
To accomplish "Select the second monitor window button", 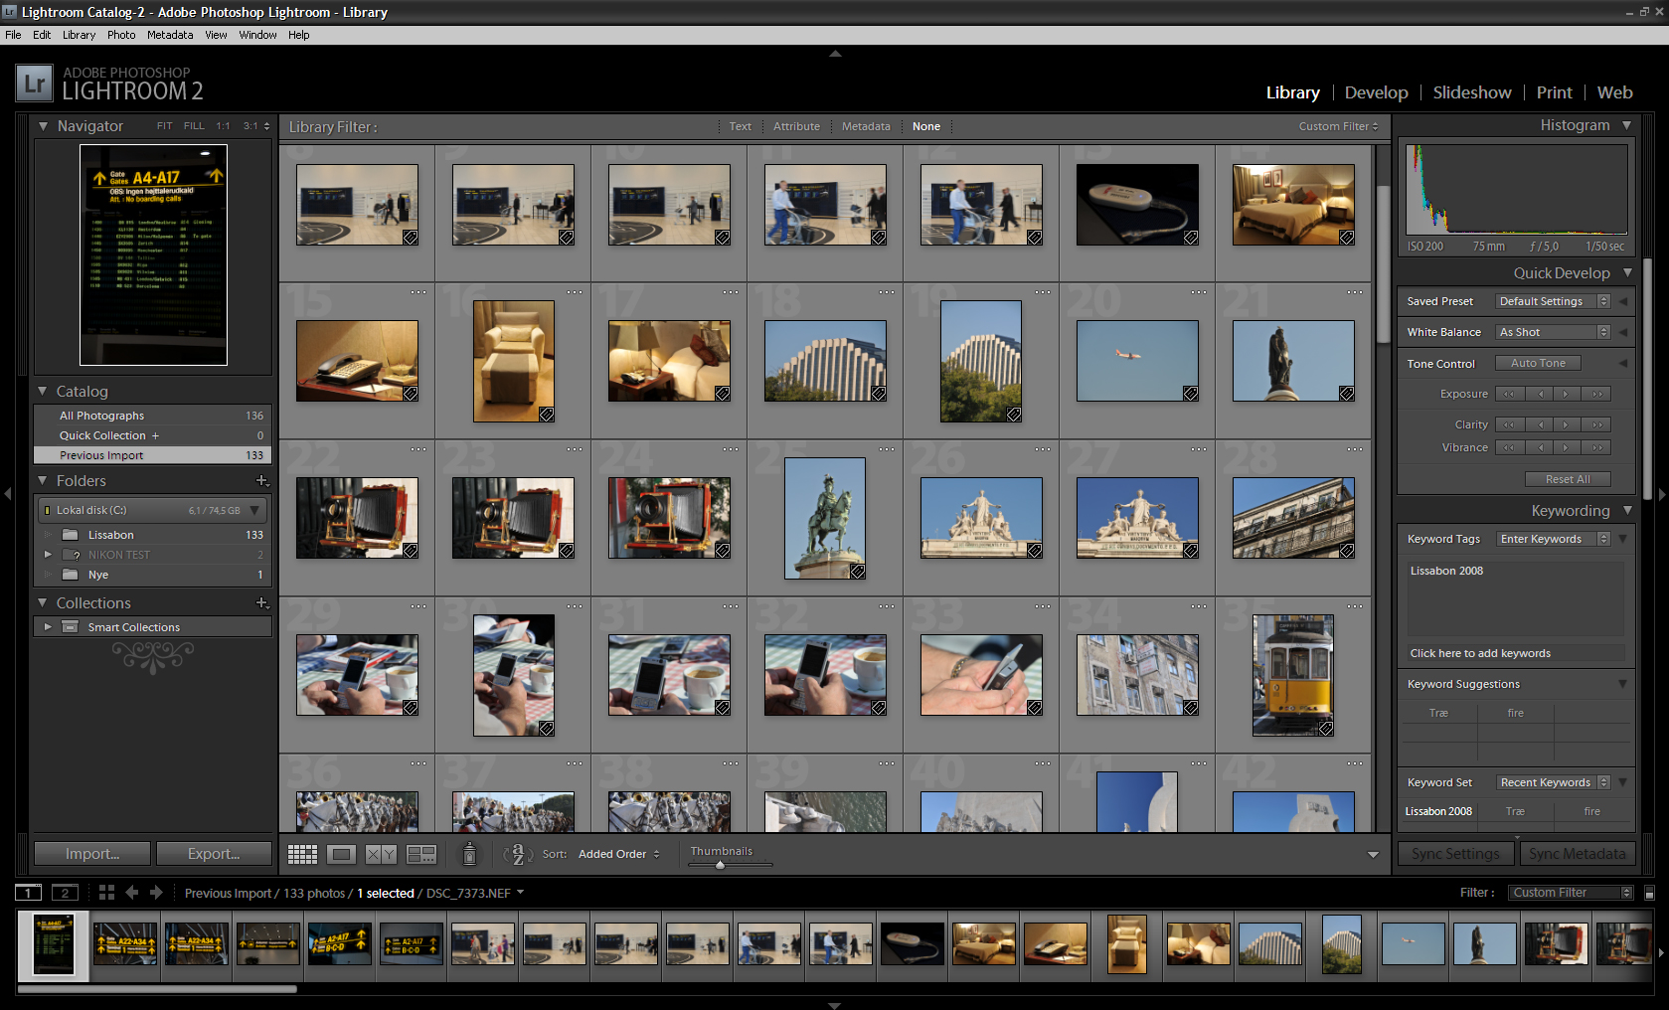I will tap(65, 893).
